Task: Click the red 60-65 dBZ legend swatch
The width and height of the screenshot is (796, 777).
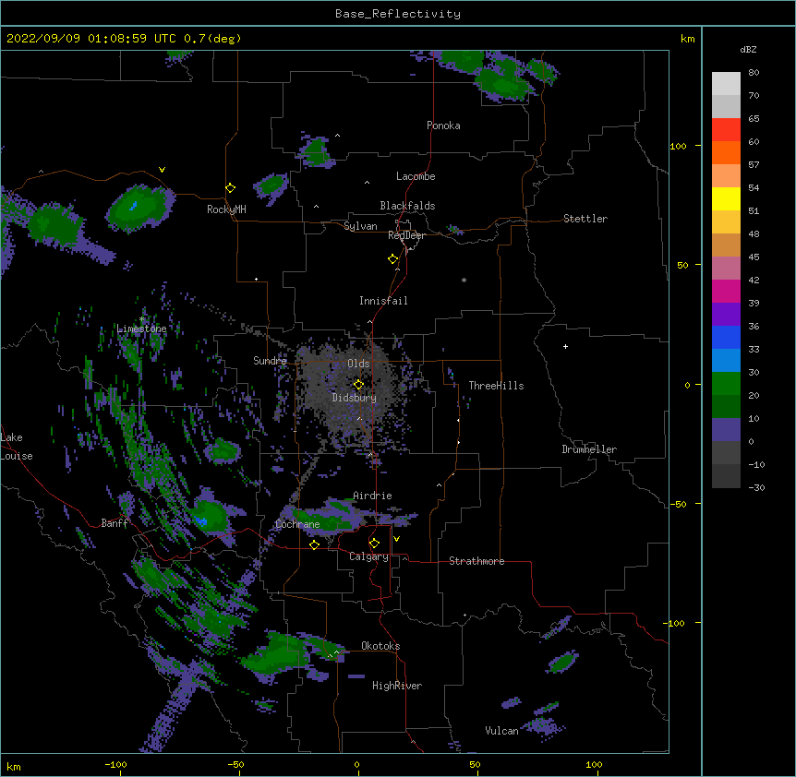Action: (x=726, y=130)
